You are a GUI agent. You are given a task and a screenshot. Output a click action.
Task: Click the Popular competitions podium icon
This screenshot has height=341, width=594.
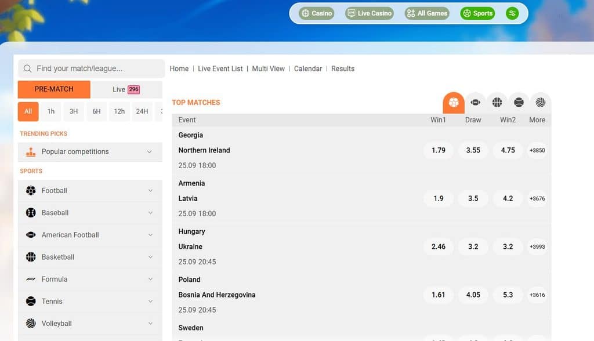pyautogui.click(x=31, y=152)
